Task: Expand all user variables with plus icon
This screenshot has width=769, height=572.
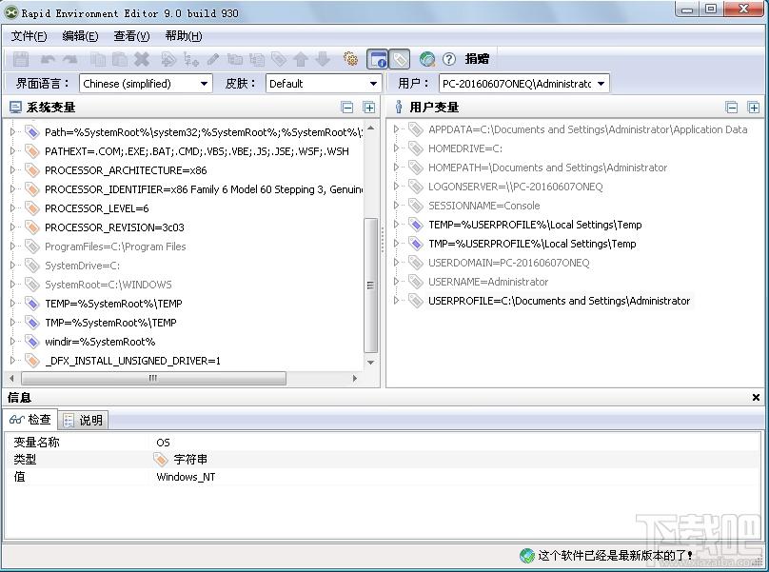Action: point(754,108)
